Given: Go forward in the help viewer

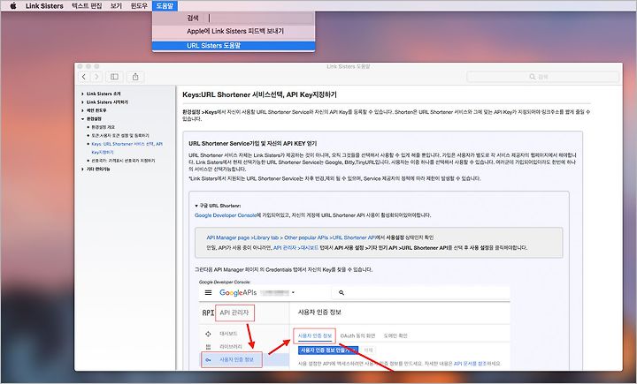Looking at the screenshot, I should [x=96, y=77].
